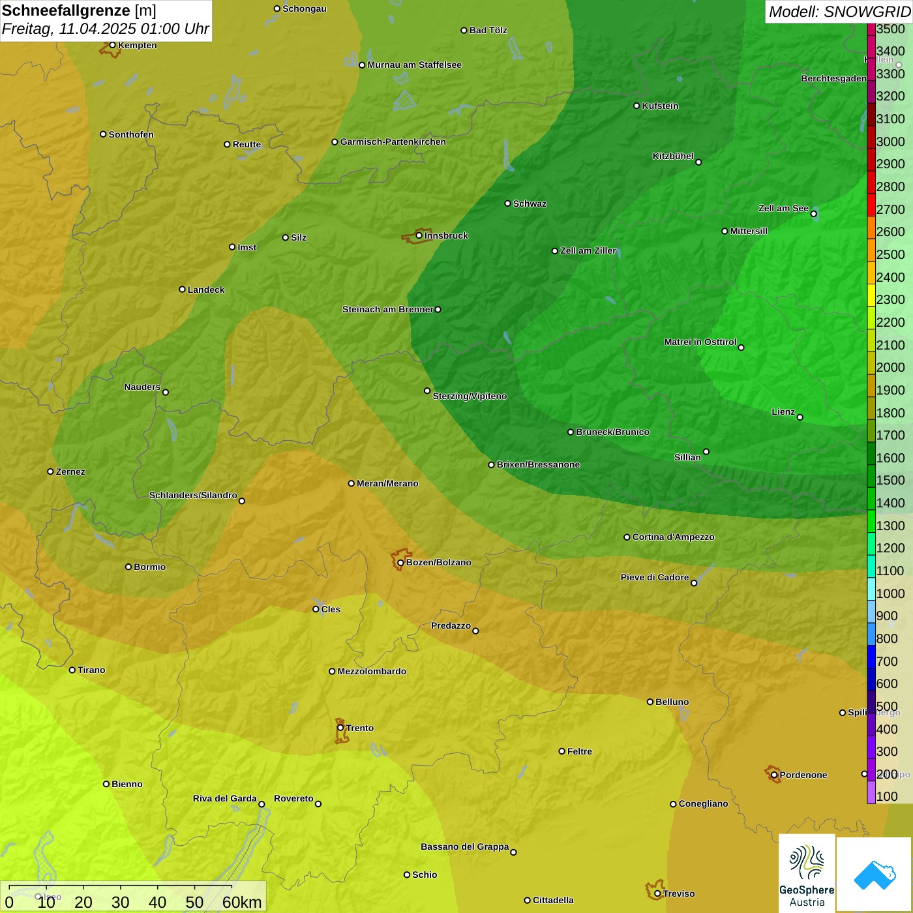Click the "Murnau am Staffelsee" label

pos(414,65)
